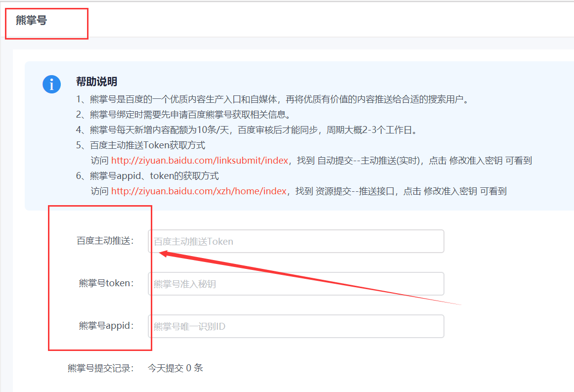Focus the 百度主动推送Token input field
This screenshot has width=574, height=392.
296,241
